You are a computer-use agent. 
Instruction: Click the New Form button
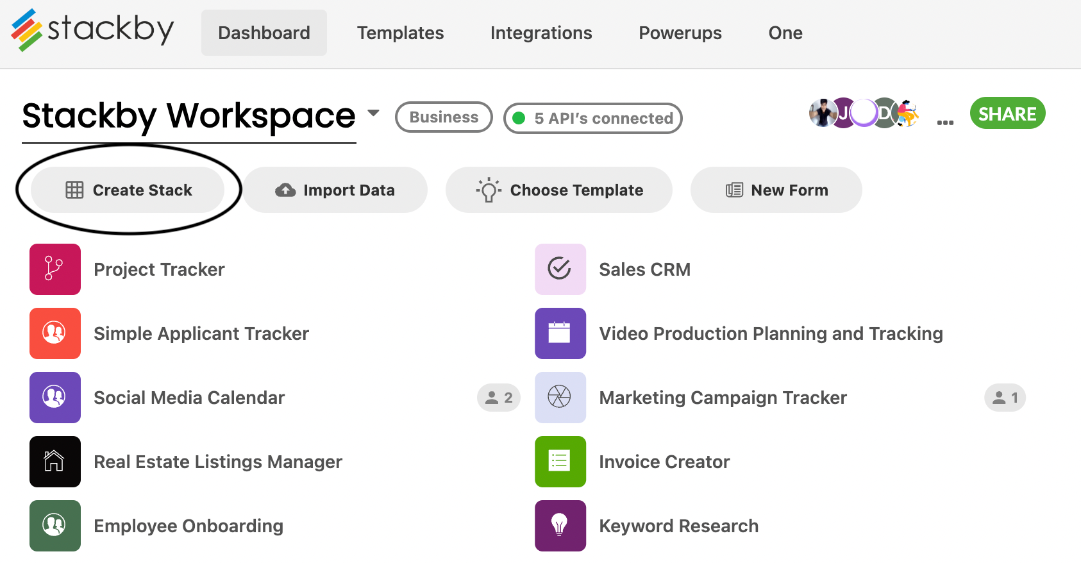tap(776, 190)
